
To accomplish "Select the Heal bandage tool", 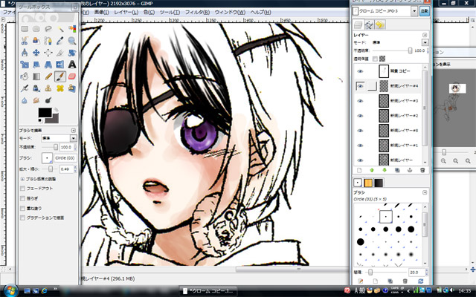I will [60, 88].
